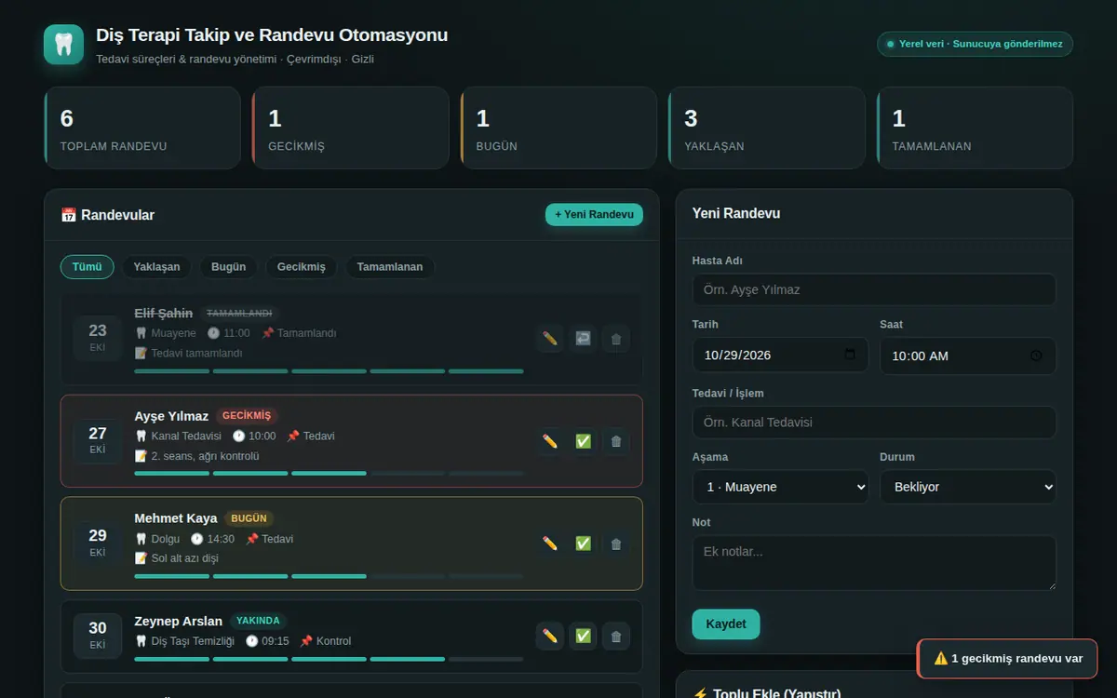This screenshot has width=1117, height=698.
Task: Undo completion of Elif Şahin's appointment
Action: click(x=583, y=339)
